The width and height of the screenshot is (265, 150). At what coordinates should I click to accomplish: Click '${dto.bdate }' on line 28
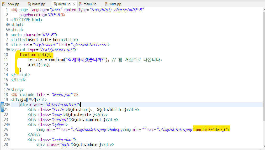click(x=88, y=144)
